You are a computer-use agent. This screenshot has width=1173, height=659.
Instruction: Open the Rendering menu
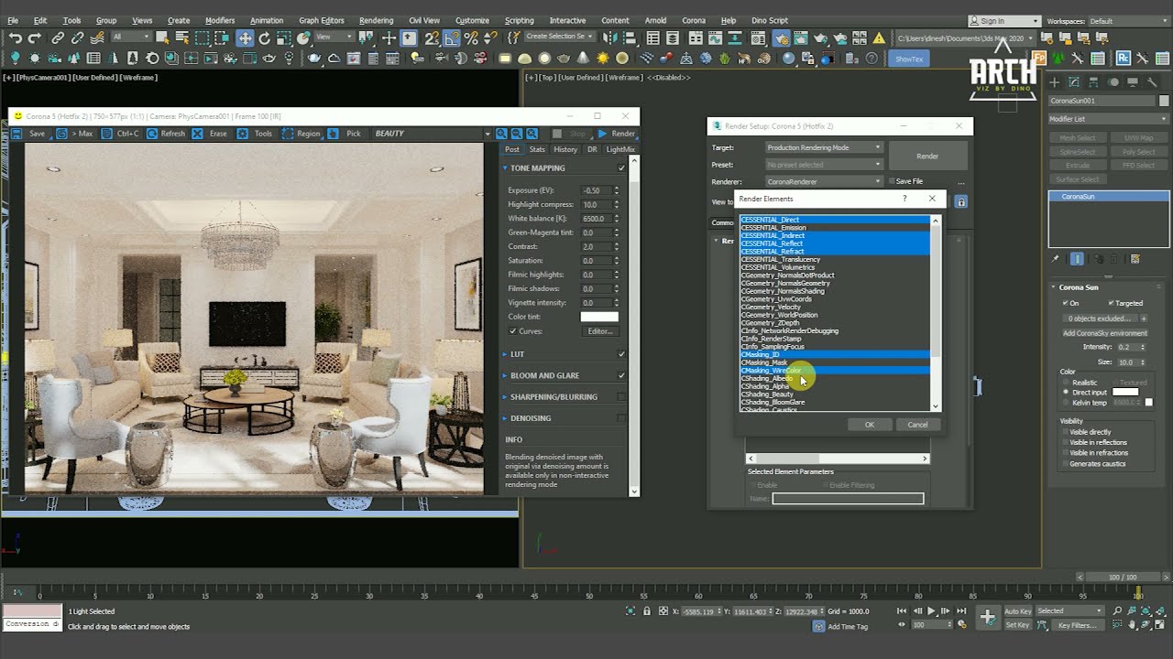pos(376,20)
